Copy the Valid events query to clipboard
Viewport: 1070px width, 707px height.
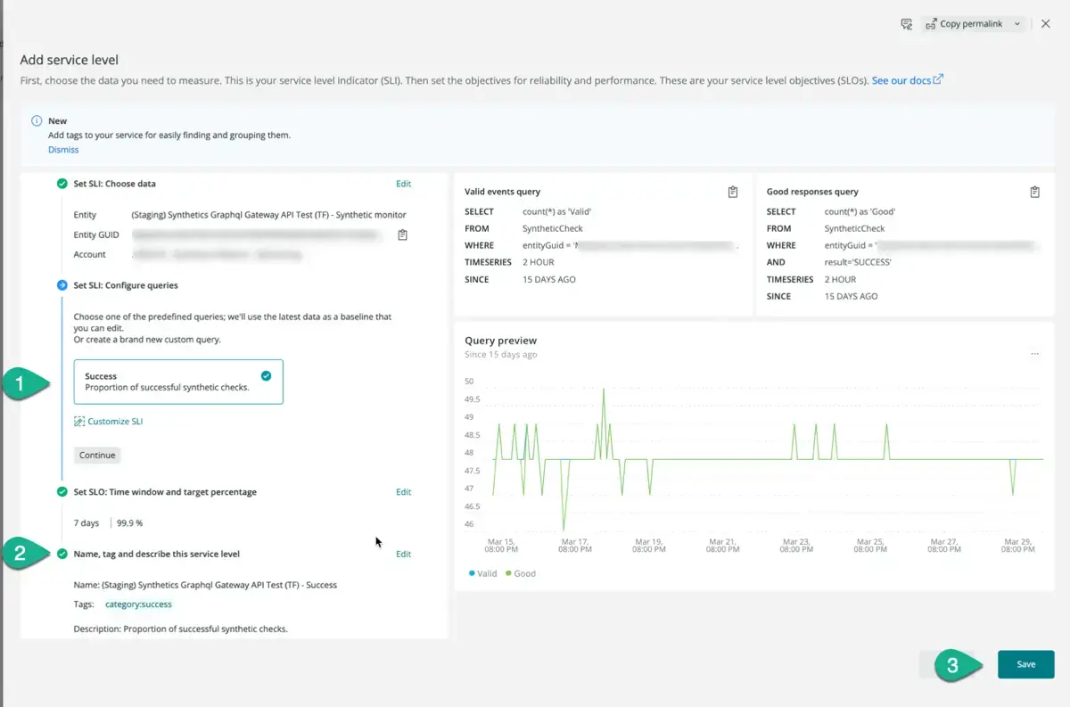(x=732, y=192)
